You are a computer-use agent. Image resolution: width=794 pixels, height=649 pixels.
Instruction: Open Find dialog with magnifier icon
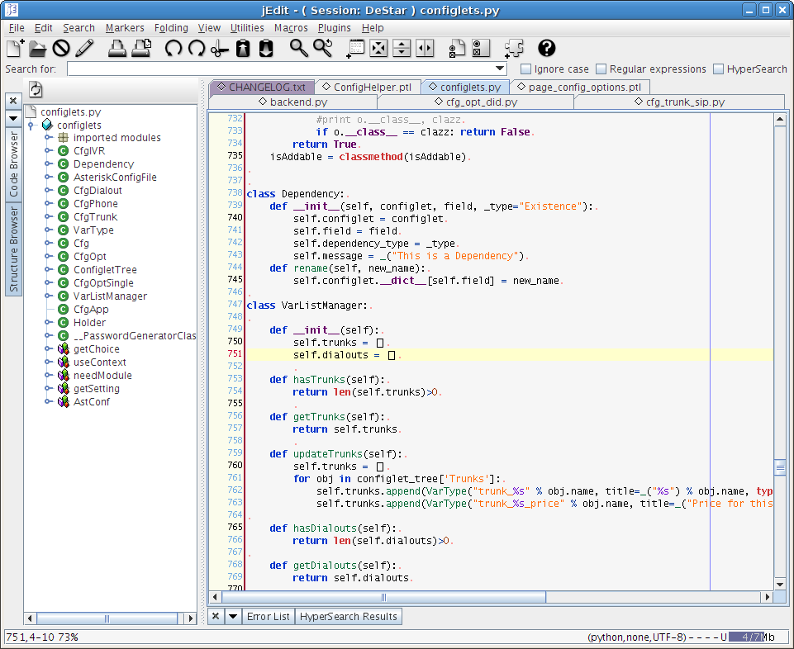(299, 49)
